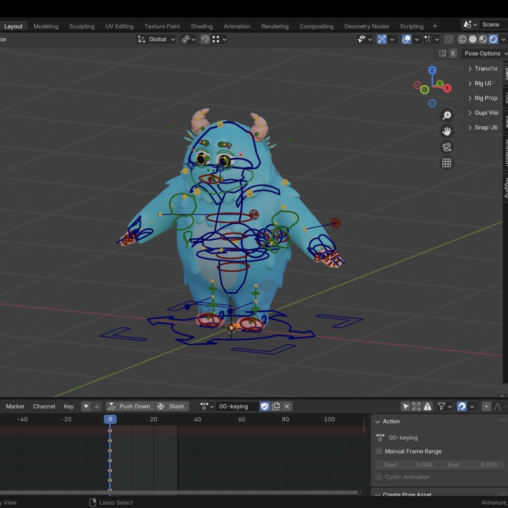
Task: Click the Y axis green gizmo handle
Action: coord(440,83)
